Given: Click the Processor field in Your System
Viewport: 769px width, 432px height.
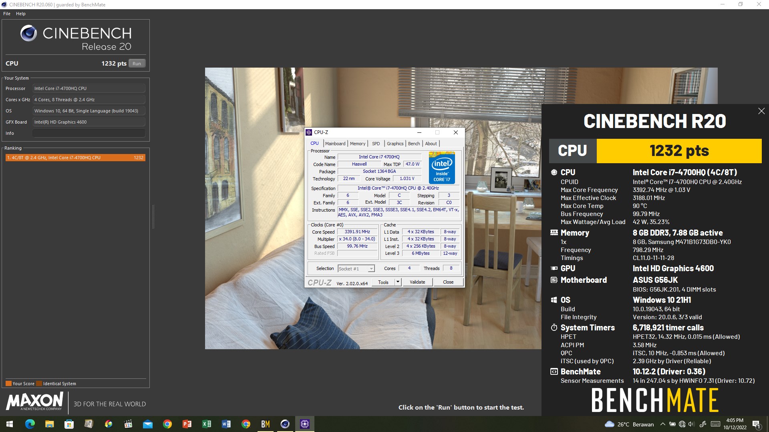Looking at the screenshot, I should tap(89, 88).
